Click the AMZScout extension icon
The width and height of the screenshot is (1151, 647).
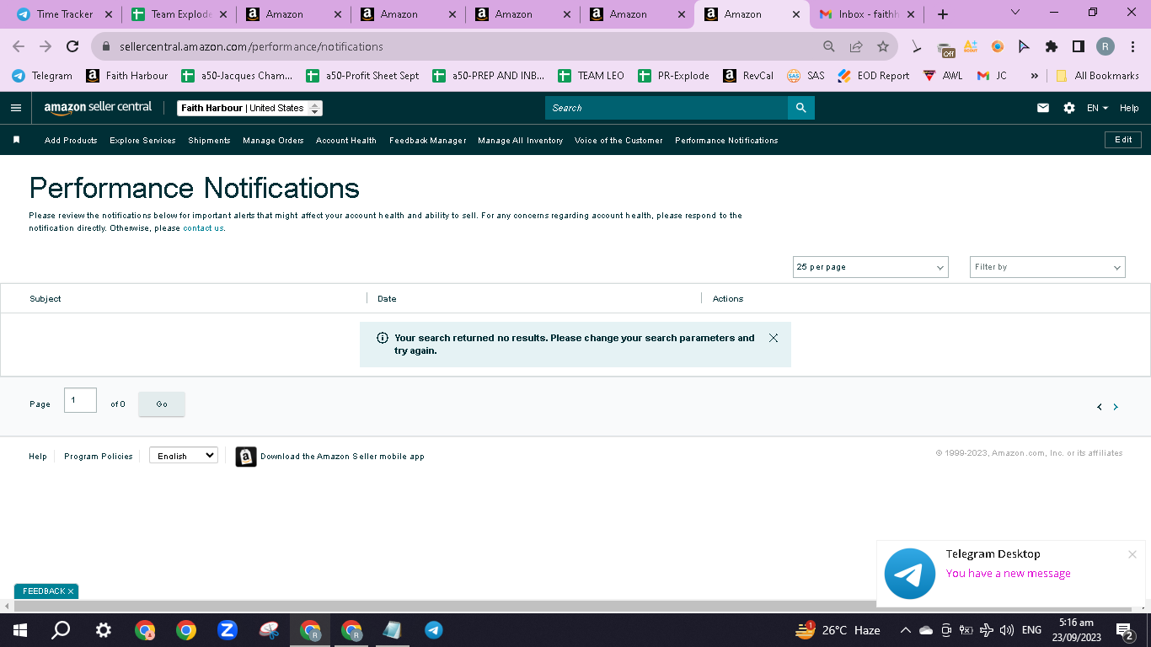[x=971, y=47]
